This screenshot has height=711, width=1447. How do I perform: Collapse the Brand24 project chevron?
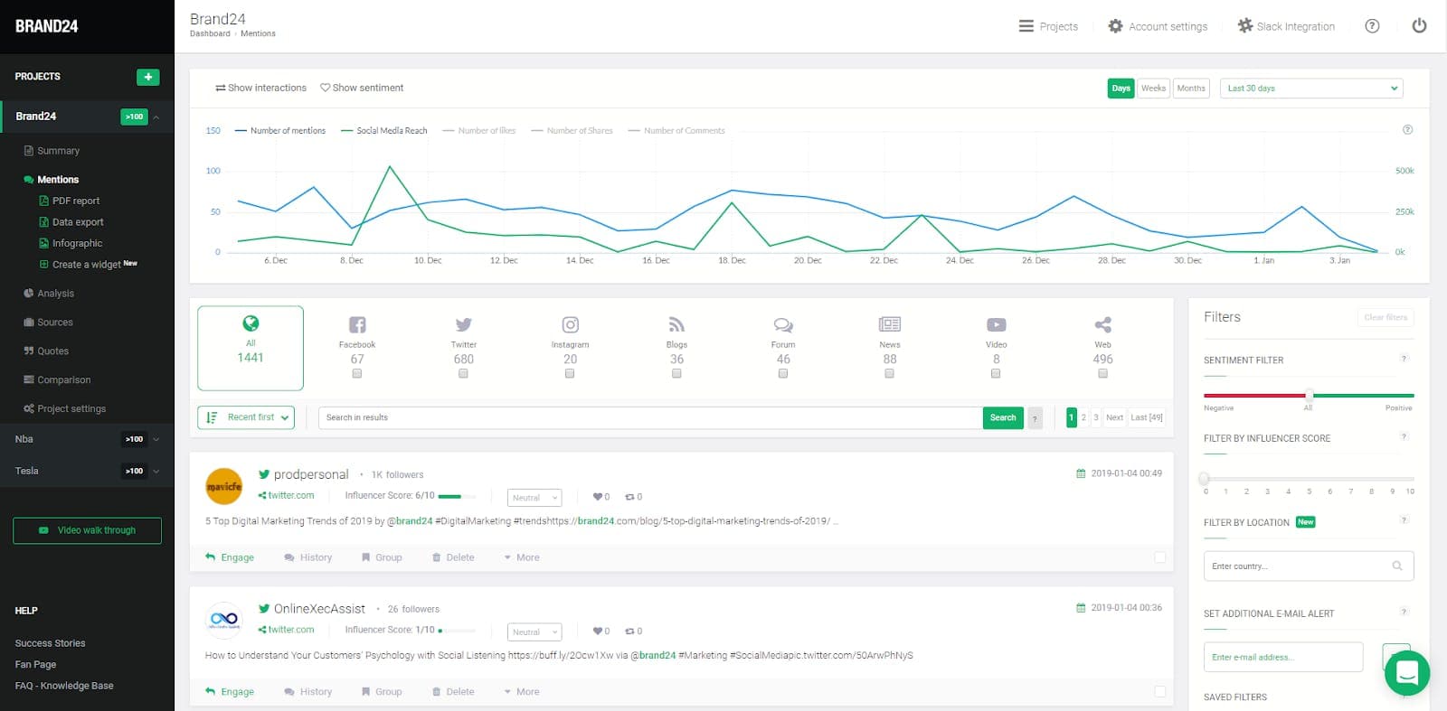[x=156, y=117]
